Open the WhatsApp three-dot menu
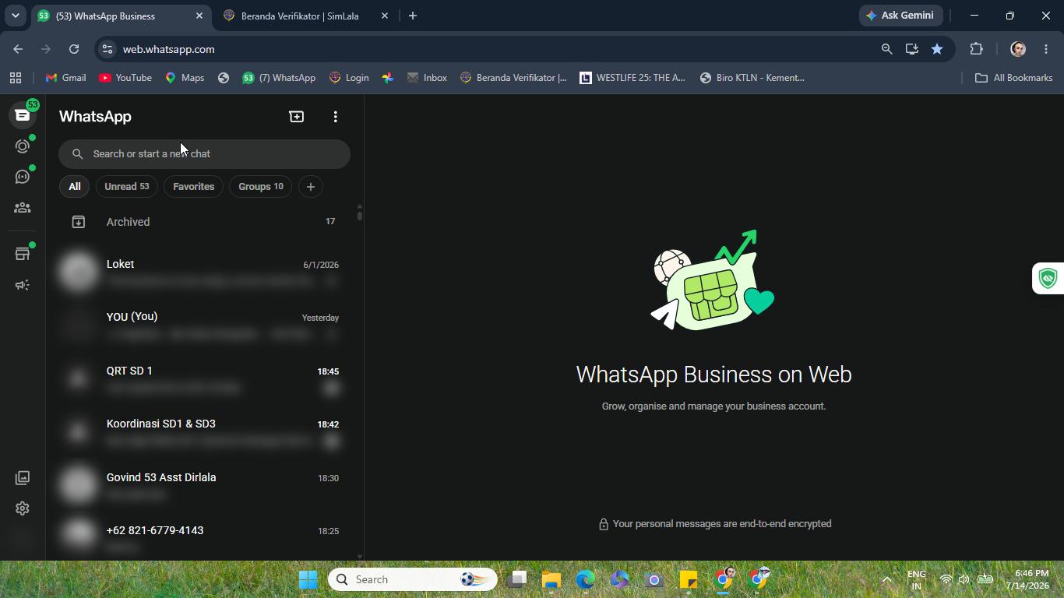 336,117
